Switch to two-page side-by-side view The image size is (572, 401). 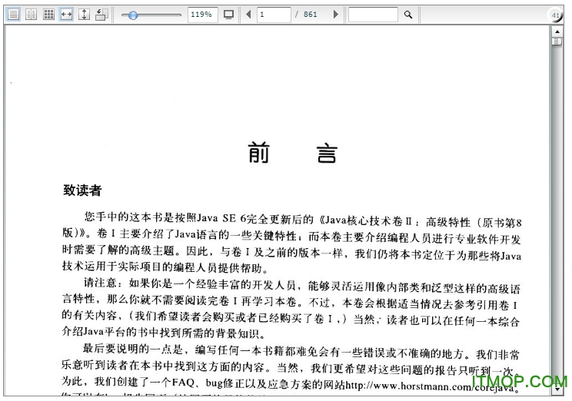(31, 15)
